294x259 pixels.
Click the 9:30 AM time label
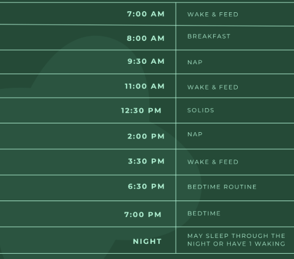[146, 61]
